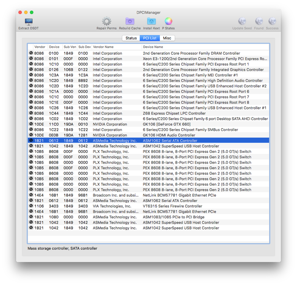The width and height of the screenshot is (297, 285).
Task: Click magnifier icon on PCI Express Root Port 7 row
Action: click(x=31, y=97)
